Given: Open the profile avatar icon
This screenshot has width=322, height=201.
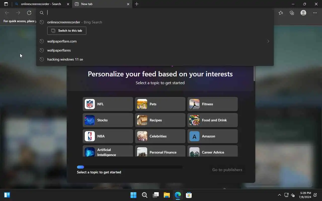Looking at the screenshot, I should (x=303, y=13).
